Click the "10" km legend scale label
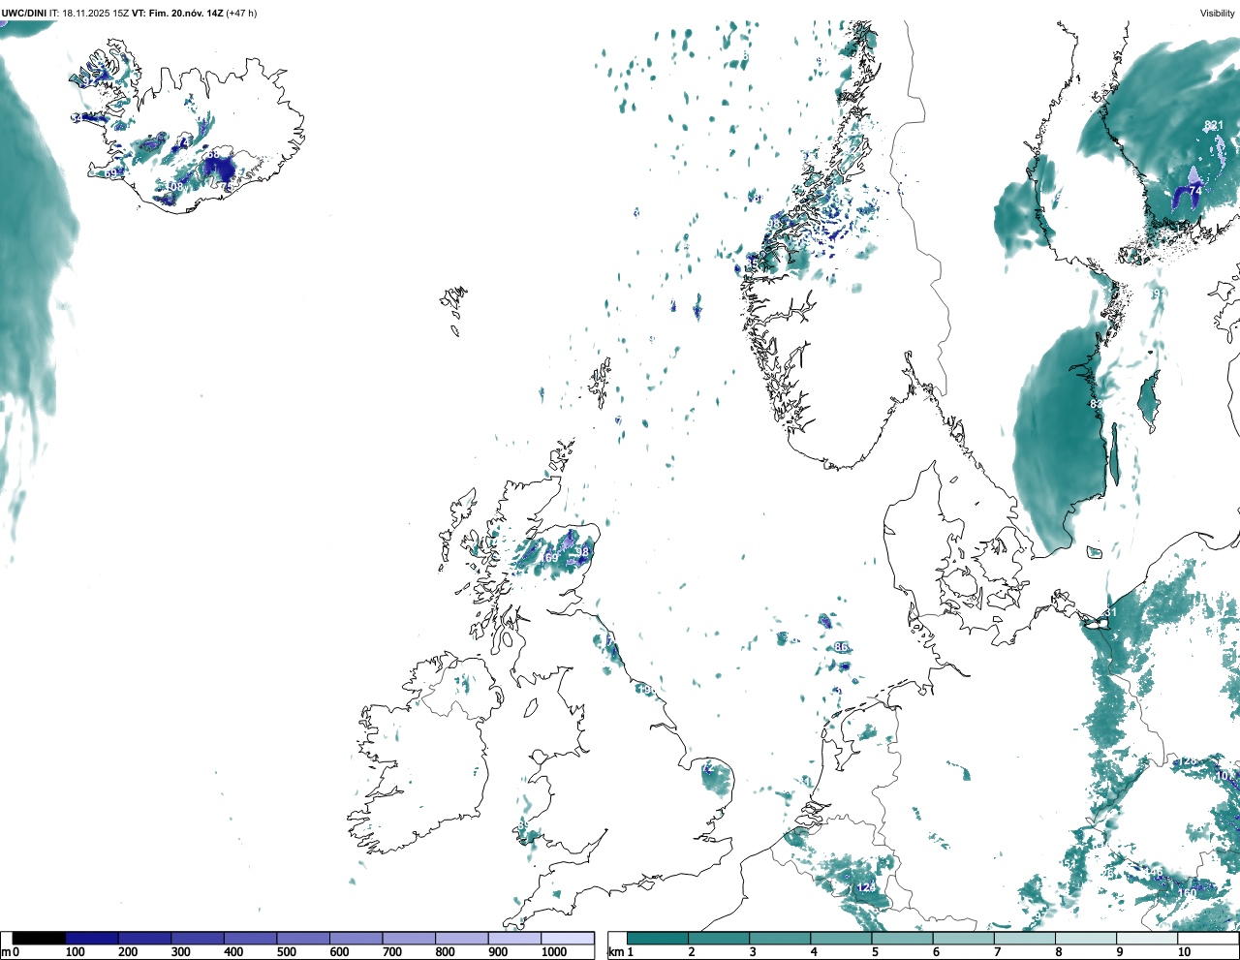1240x960 pixels. (1184, 952)
